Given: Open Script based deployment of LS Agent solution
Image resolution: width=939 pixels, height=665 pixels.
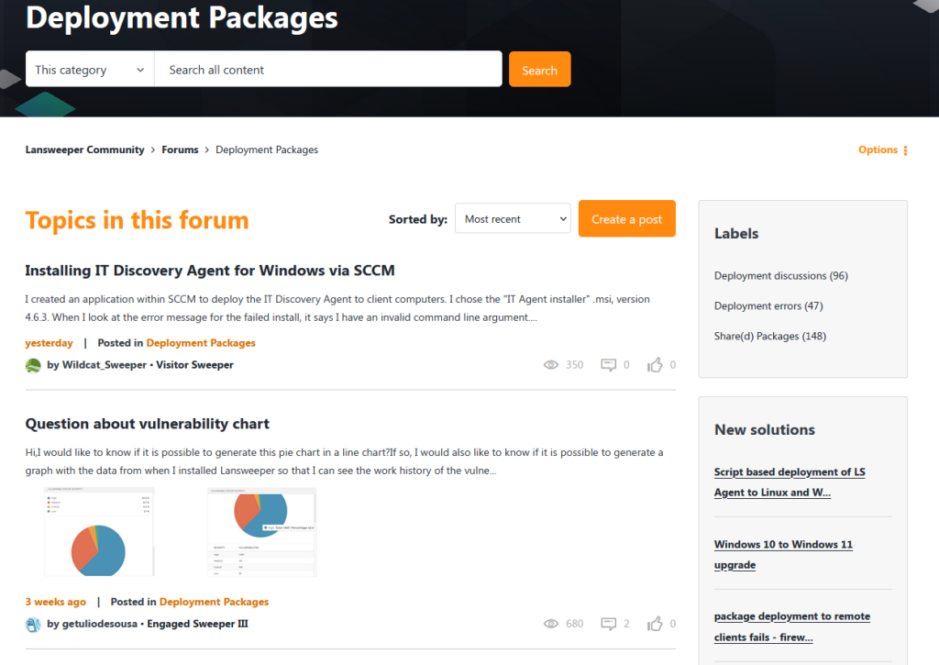Looking at the screenshot, I should 790,482.
